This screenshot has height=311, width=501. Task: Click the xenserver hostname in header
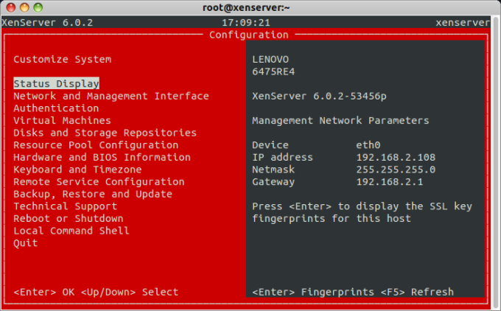coord(463,23)
